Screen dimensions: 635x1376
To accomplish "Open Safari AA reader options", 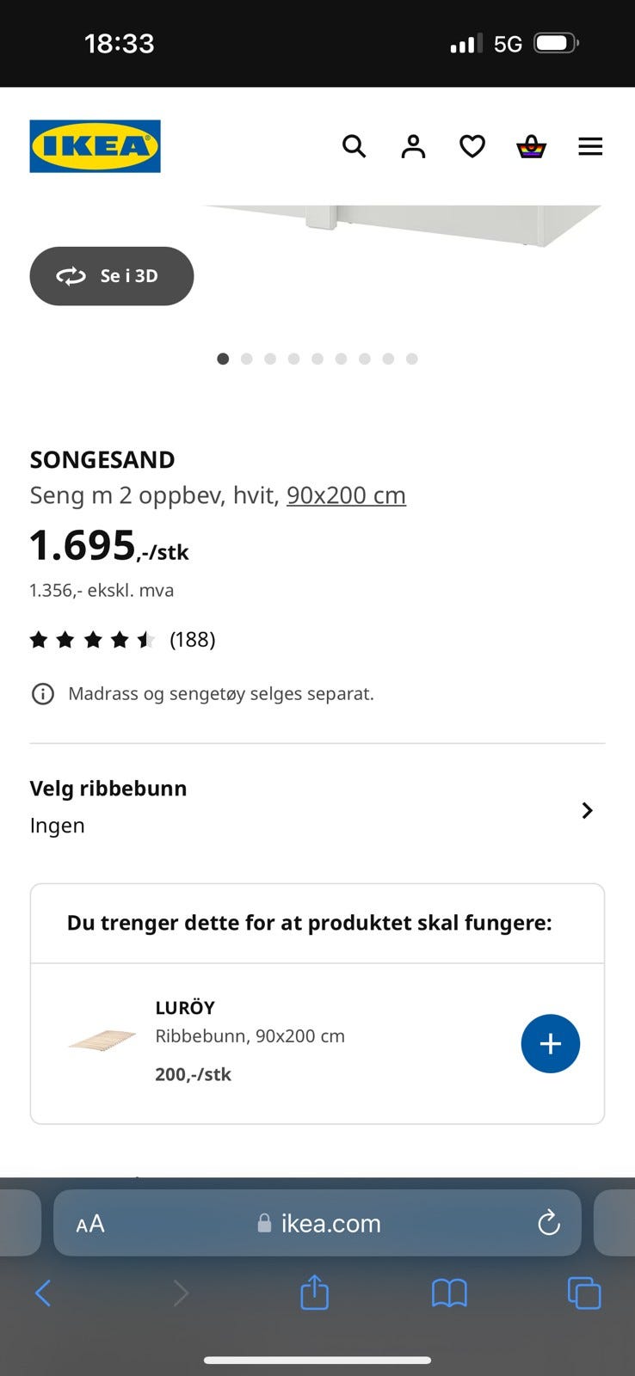I will pyautogui.click(x=90, y=1224).
